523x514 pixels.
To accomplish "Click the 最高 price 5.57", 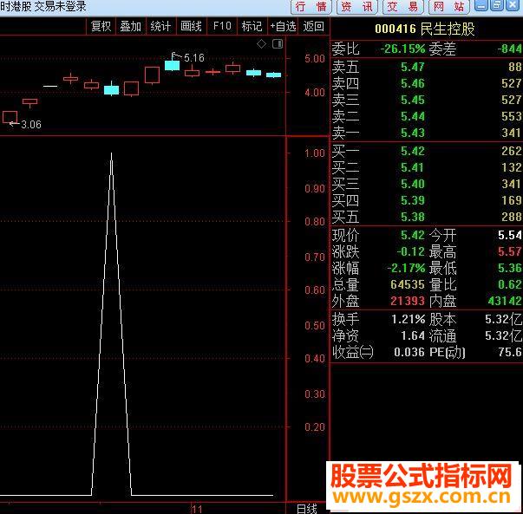I will pyautogui.click(x=510, y=251).
